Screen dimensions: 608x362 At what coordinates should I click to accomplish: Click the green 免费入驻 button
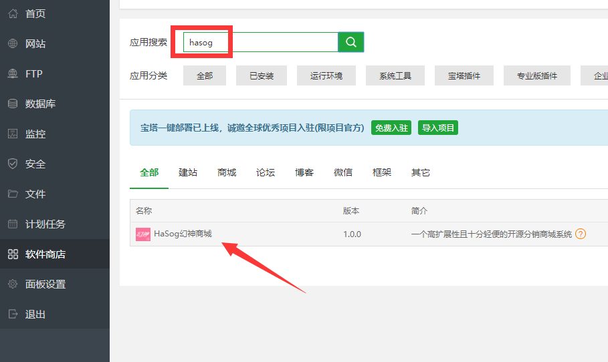point(391,128)
